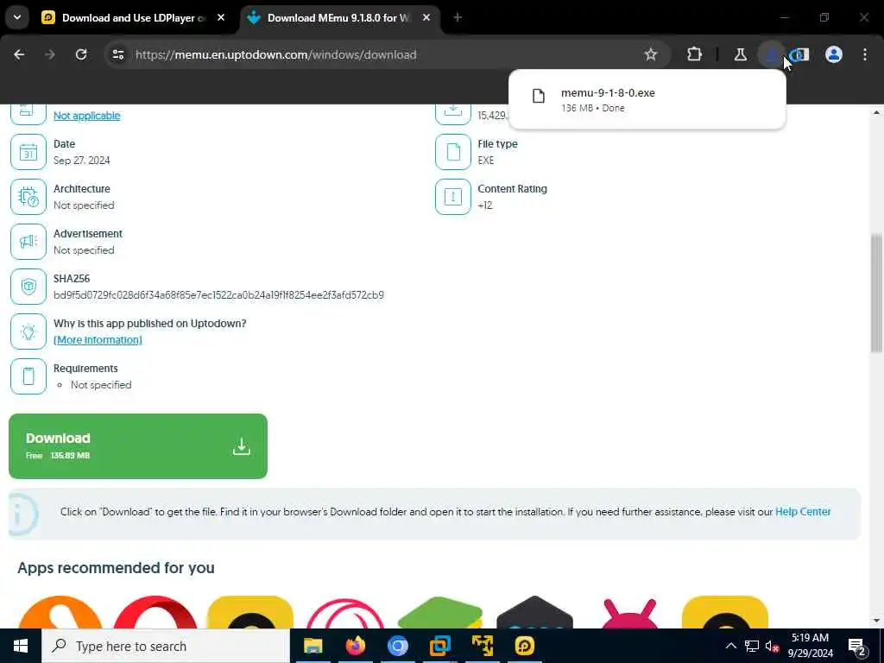Click the EXE file type value
The height and width of the screenshot is (663, 884).
pyautogui.click(x=485, y=160)
